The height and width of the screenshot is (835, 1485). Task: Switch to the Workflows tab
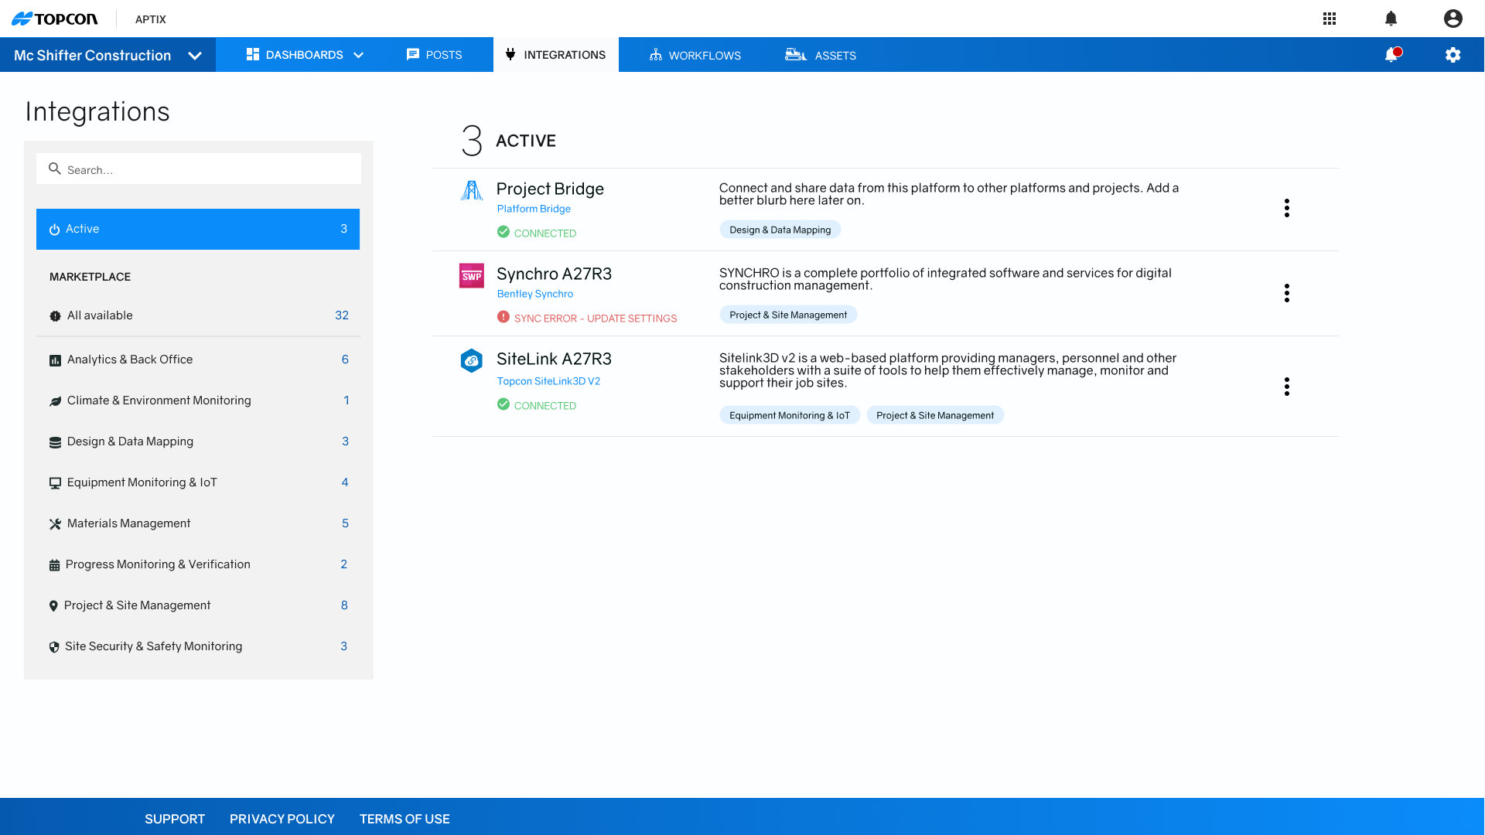click(695, 55)
